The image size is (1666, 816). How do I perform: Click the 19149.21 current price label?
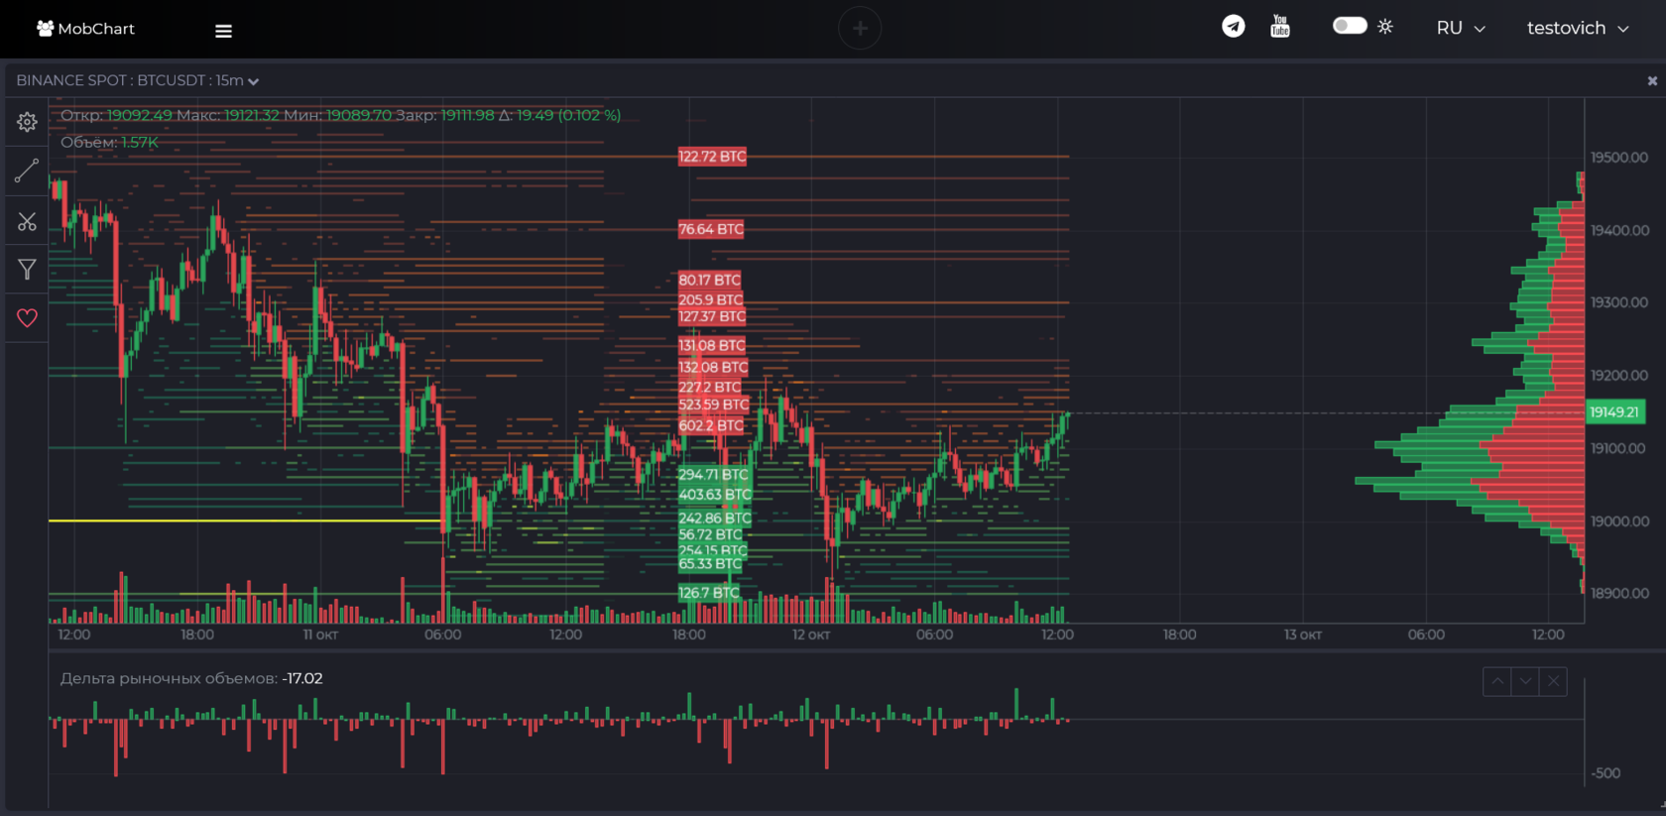point(1614,411)
